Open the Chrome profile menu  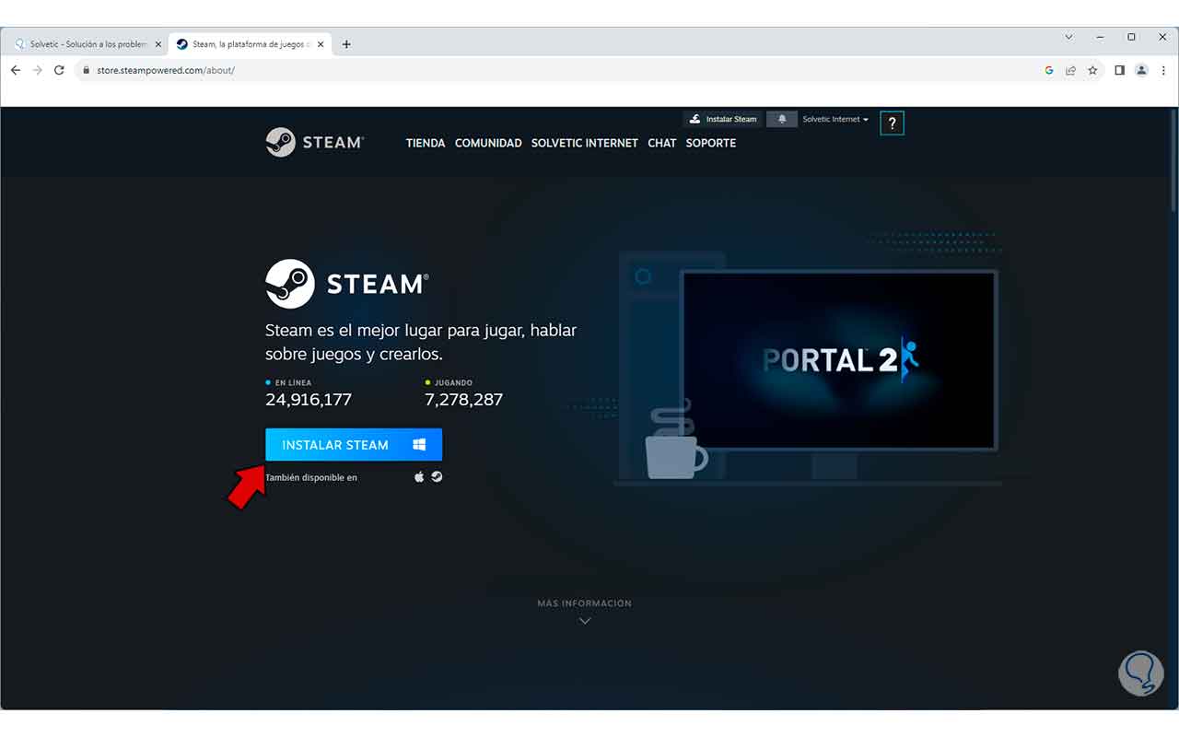(1142, 70)
